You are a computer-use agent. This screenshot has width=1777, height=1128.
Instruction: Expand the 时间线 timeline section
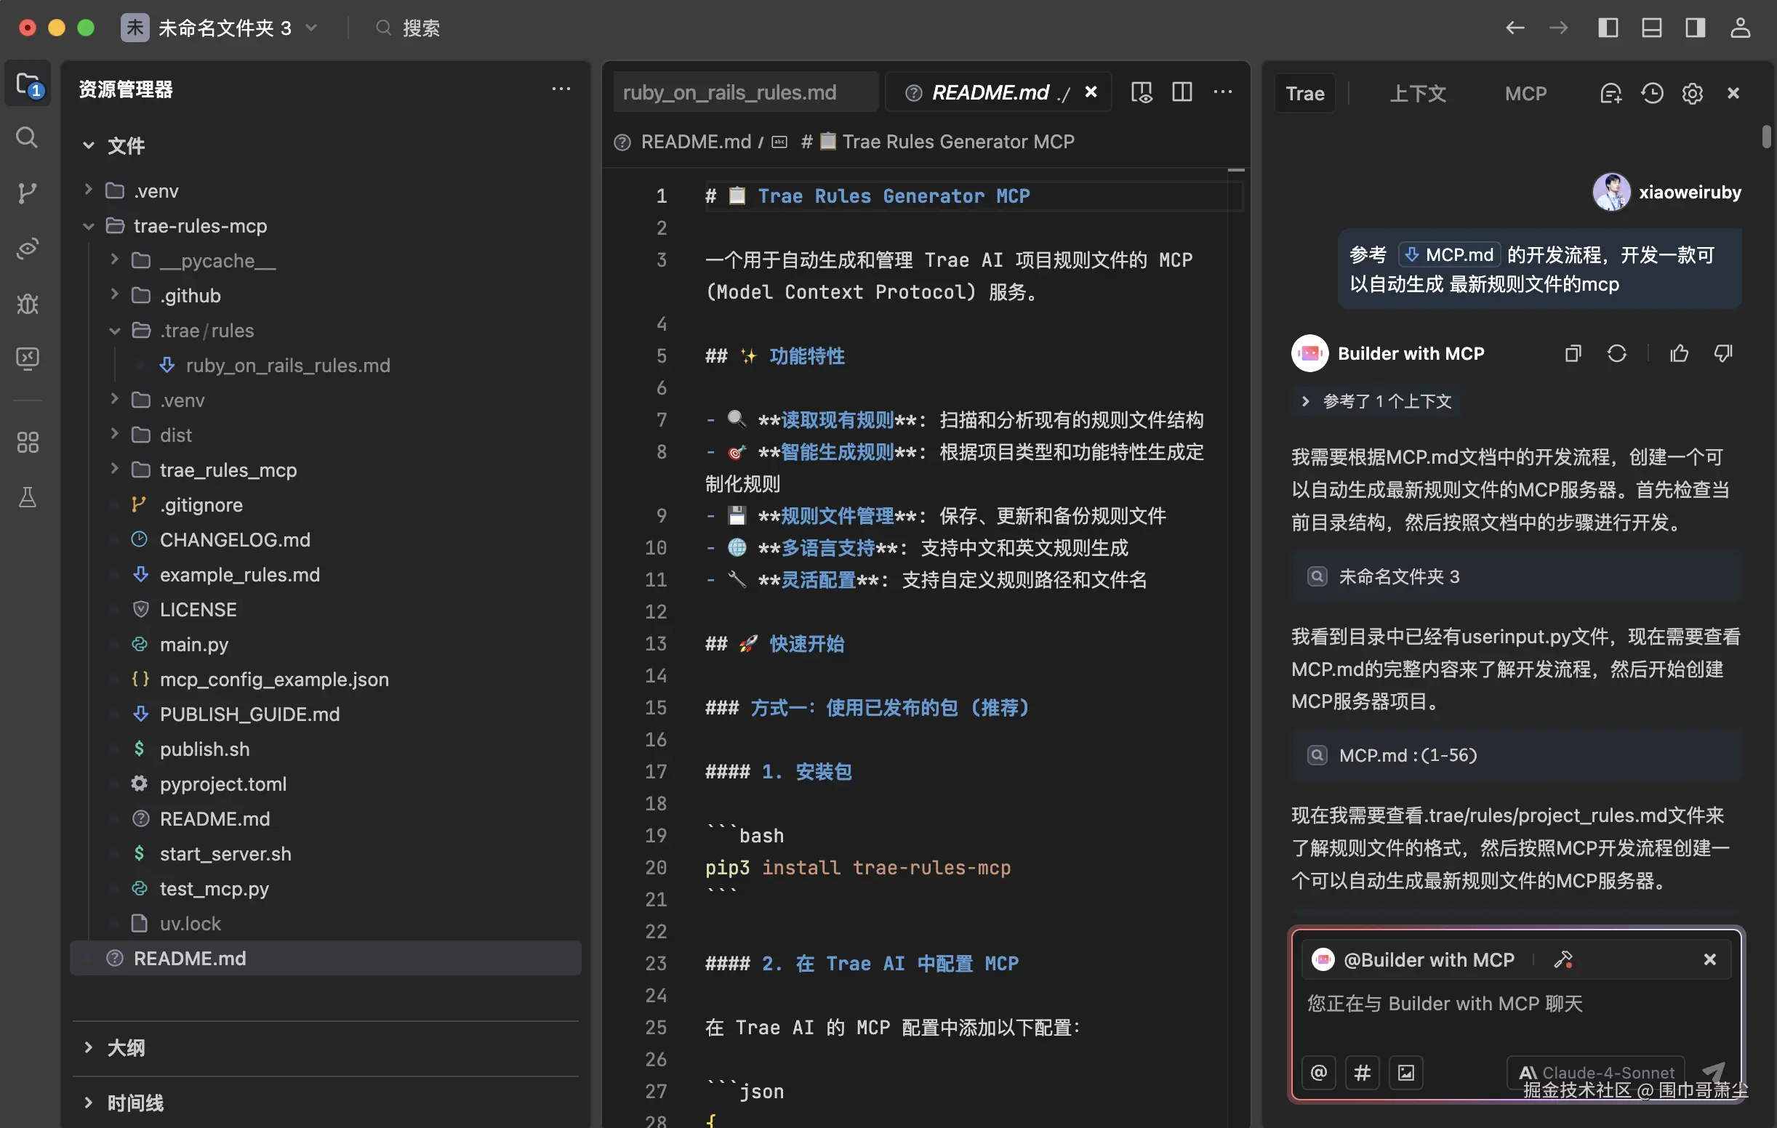click(x=89, y=1103)
